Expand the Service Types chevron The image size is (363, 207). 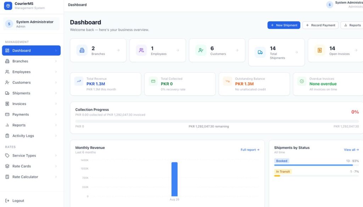[x=56, y=156]
